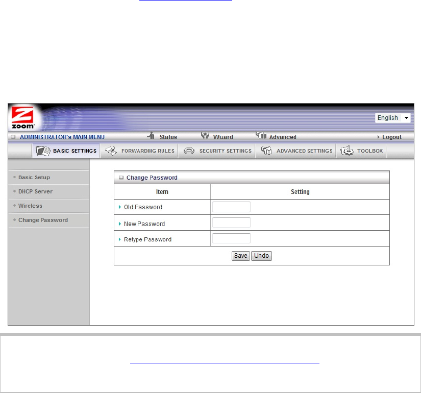Image resolution: width=421 pixels, height=393 pixels.
Task: Click the Item column header
Action: [162, 192]
